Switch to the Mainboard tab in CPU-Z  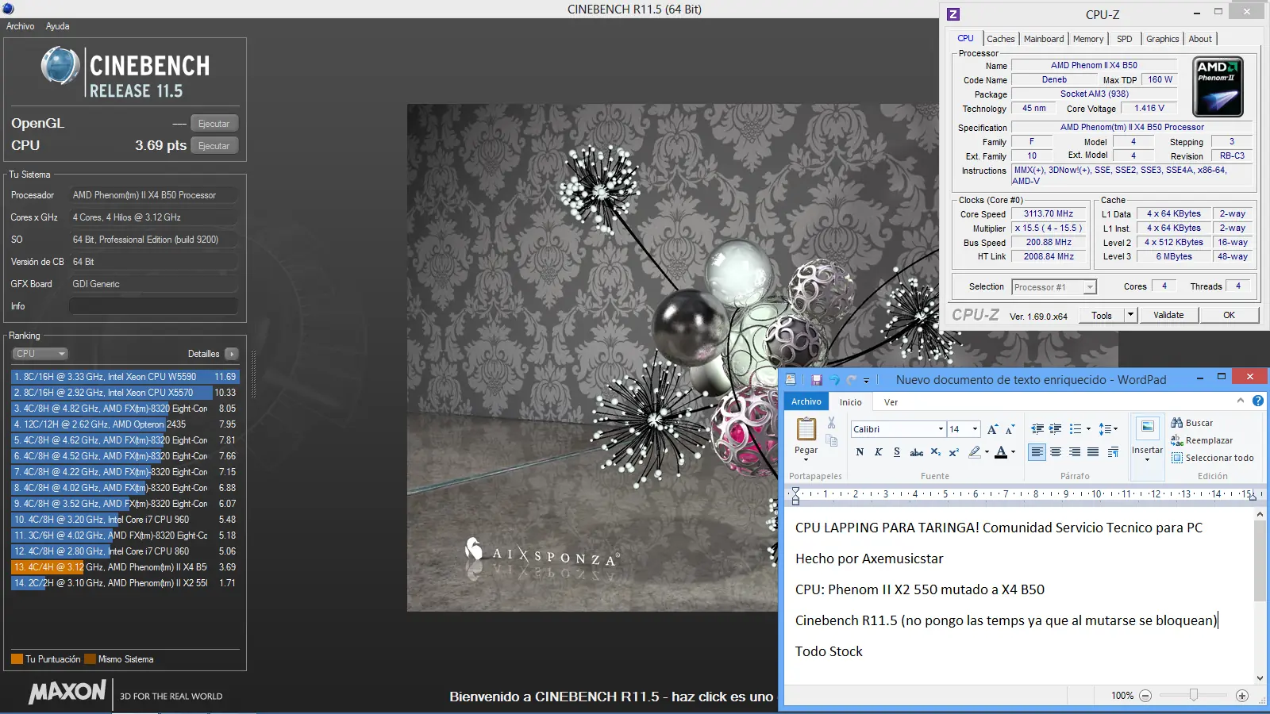tap(1044, 39)
